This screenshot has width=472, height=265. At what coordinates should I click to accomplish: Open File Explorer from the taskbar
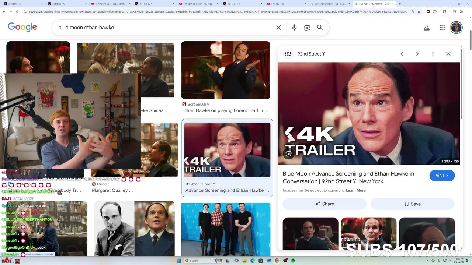click(x=244, y=261)
